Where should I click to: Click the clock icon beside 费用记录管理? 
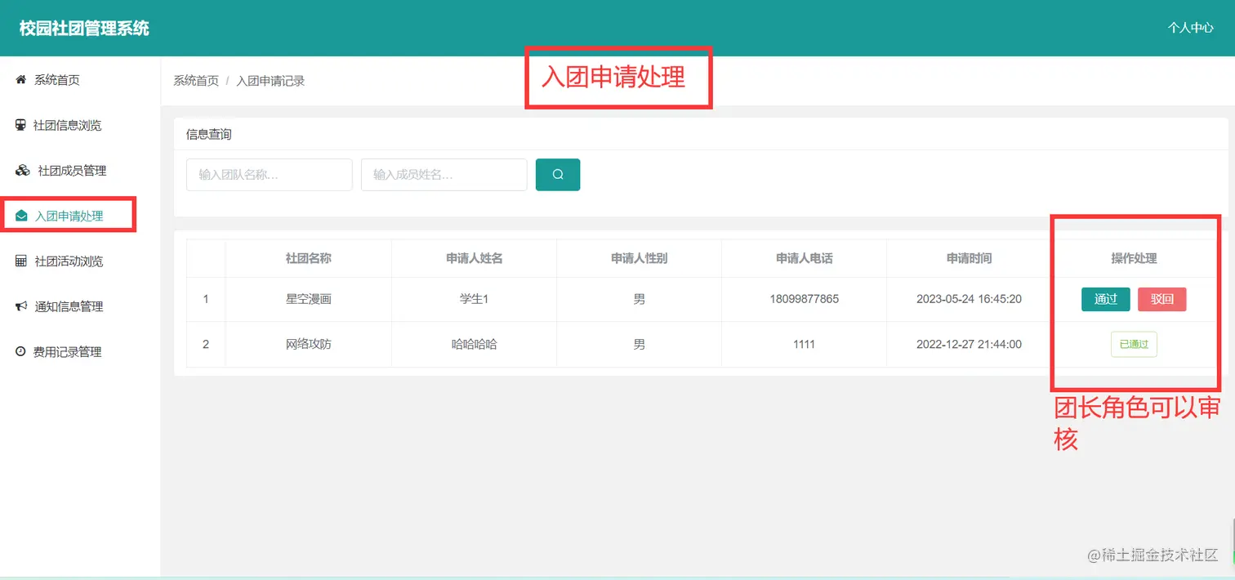[20, 352]
